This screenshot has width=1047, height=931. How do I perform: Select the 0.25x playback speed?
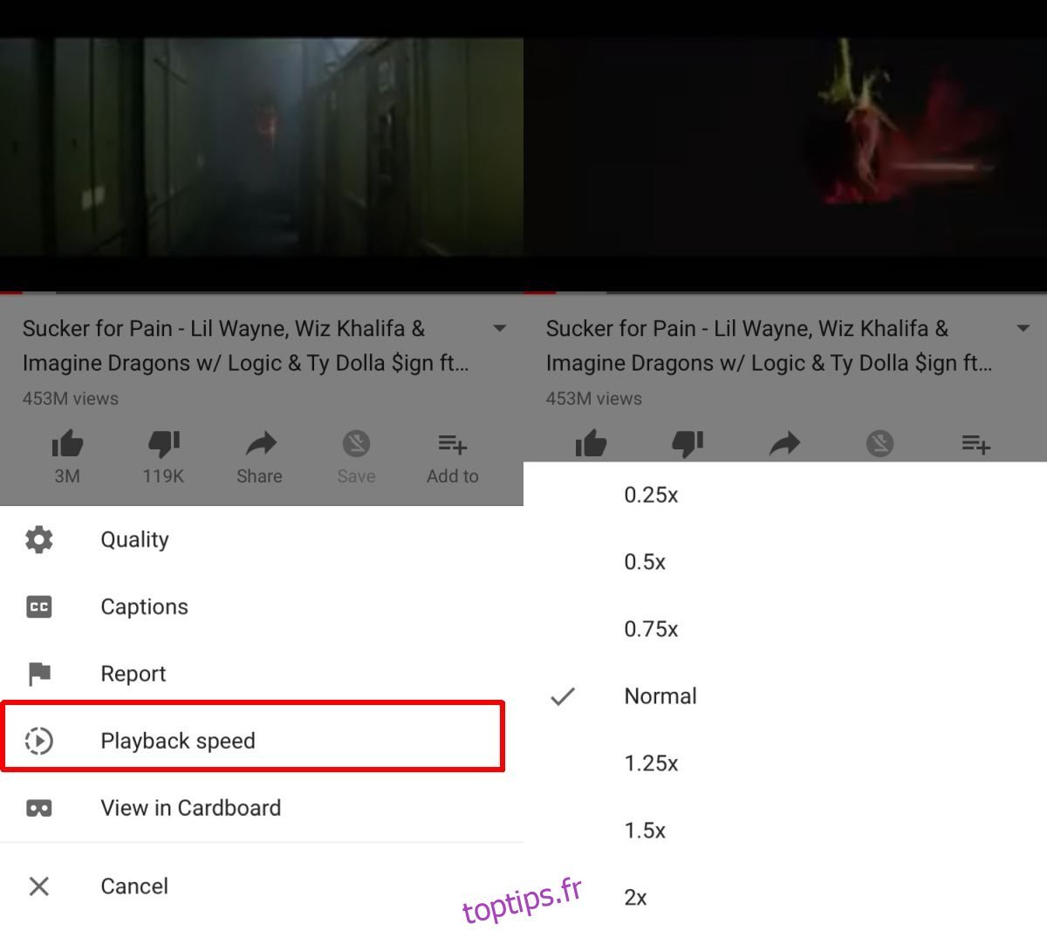[x=785, y=495]
